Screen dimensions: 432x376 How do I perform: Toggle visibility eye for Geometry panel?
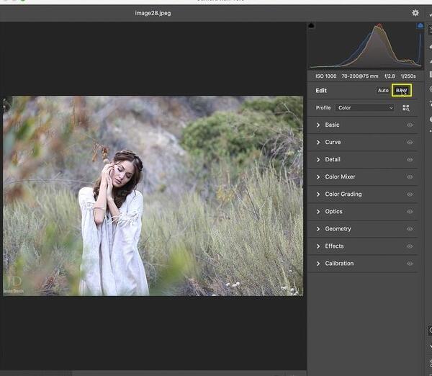(x=410, y=229)
